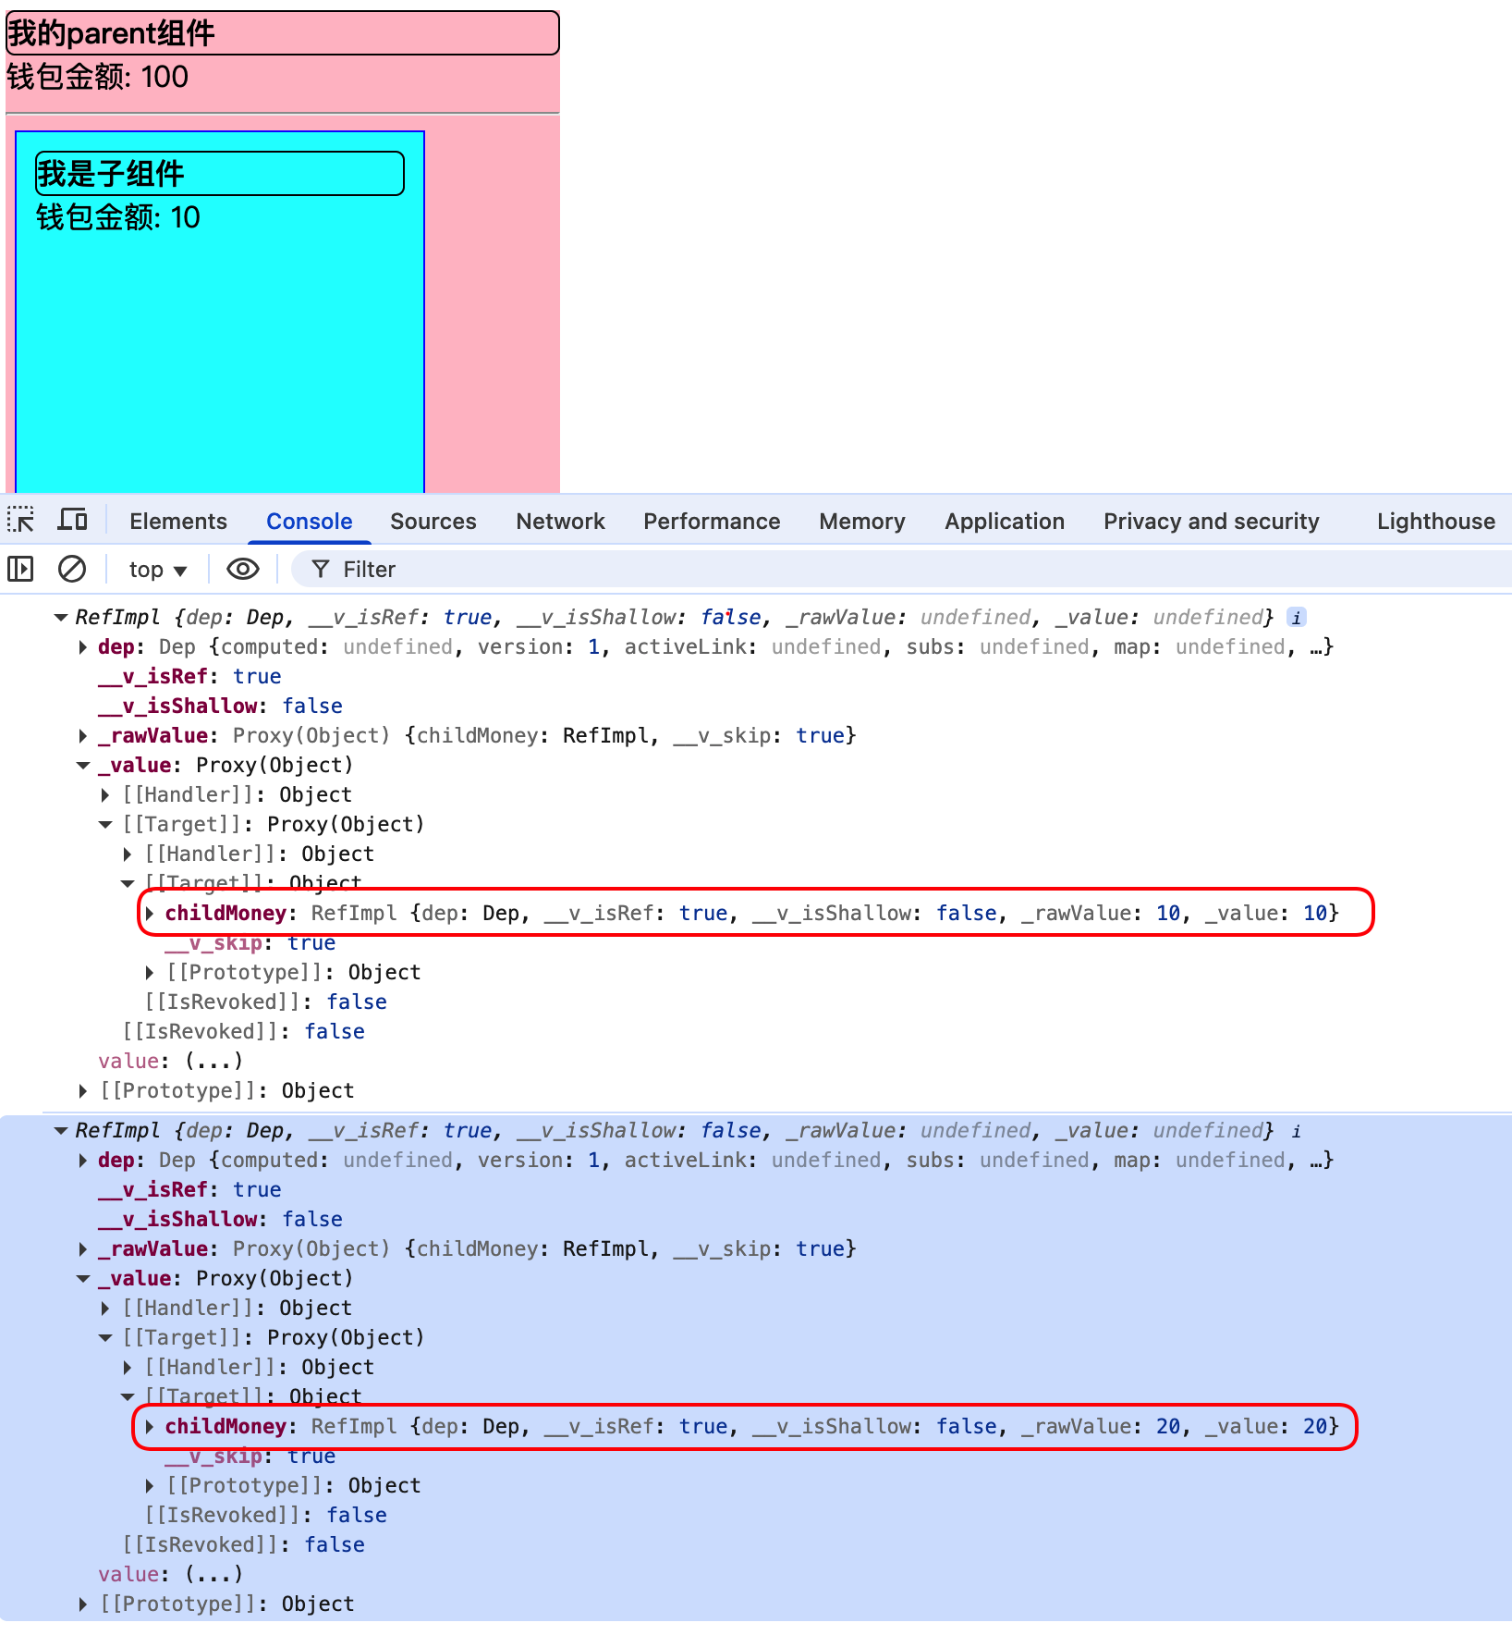The width and height of the screenshot is (1512, 1635).
Task: Open the top context selector dropdown
Action: point(158,570)
